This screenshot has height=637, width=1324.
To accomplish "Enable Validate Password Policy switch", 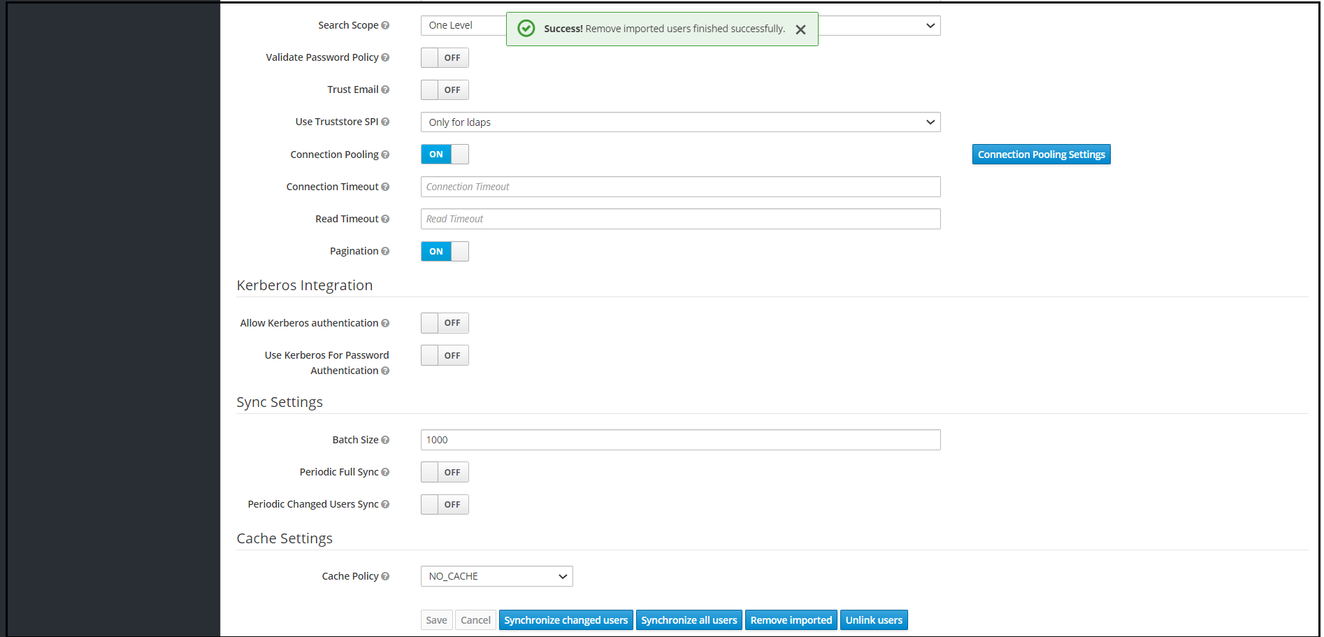I will point(445,58).
